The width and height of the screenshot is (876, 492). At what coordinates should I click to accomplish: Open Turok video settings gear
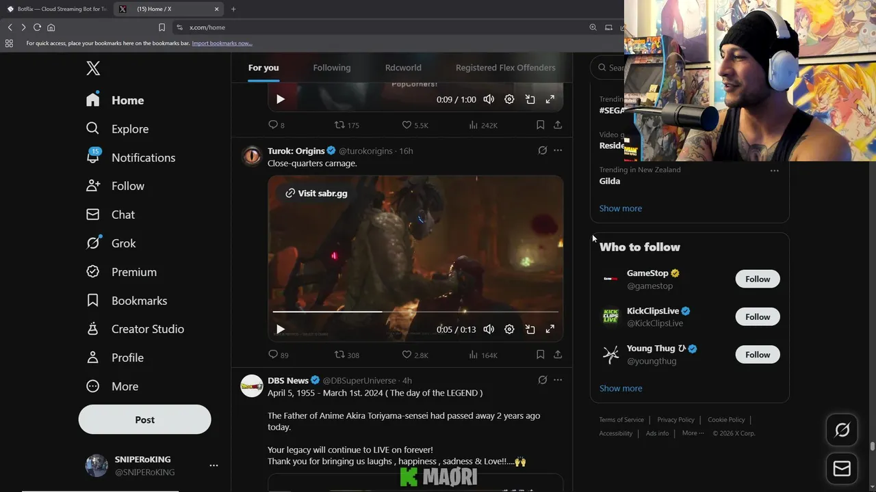point(509,329)
